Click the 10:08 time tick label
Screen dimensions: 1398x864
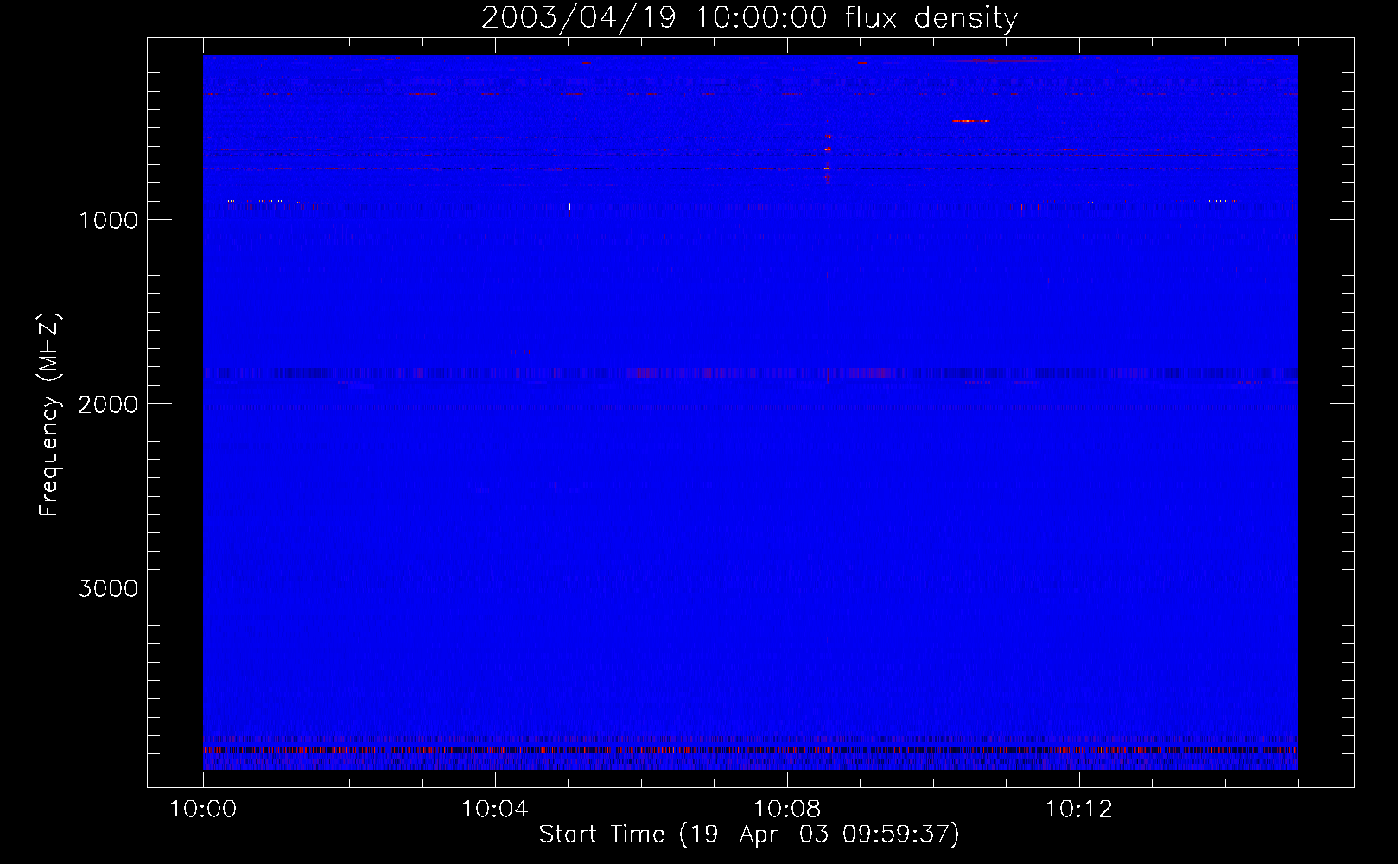[x=787, y=810]
